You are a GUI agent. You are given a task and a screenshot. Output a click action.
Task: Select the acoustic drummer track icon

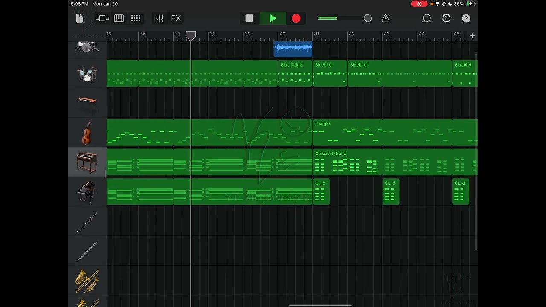[87, 74]
